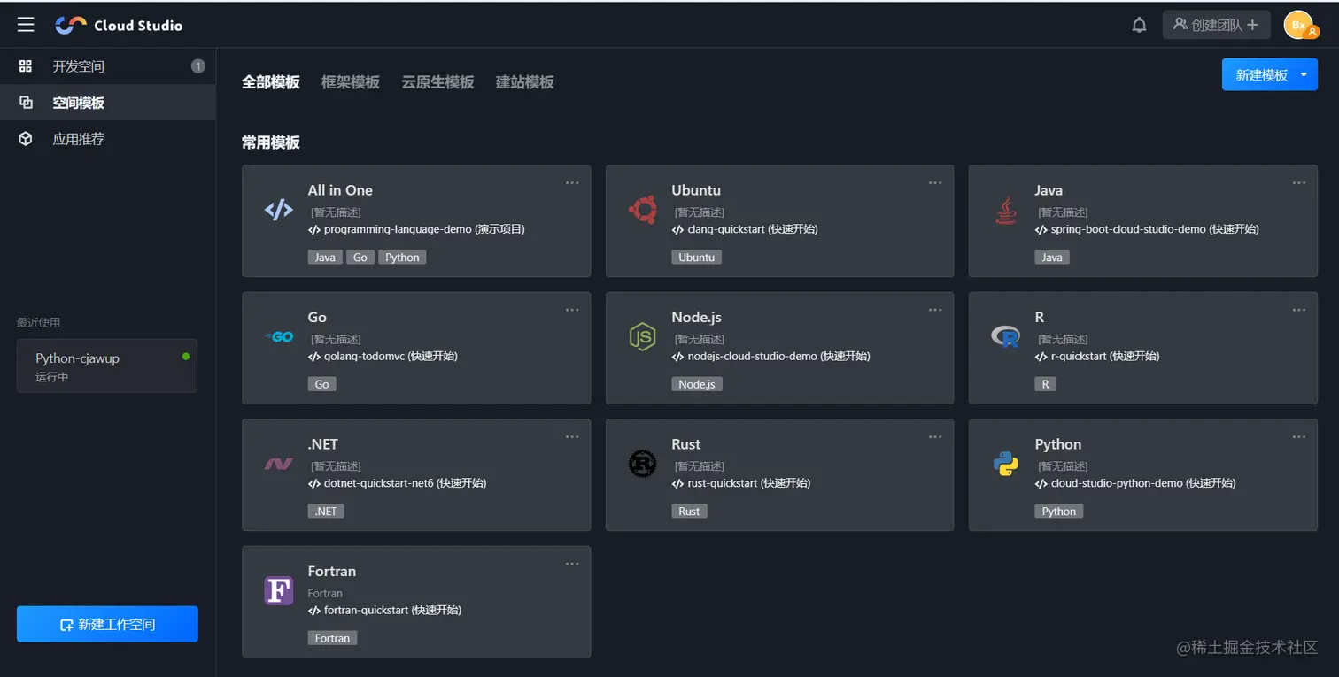Click the All in One card title
The height and width of the screenshot is (677, 1339).
pyautogui.click(x=340, y=190)
